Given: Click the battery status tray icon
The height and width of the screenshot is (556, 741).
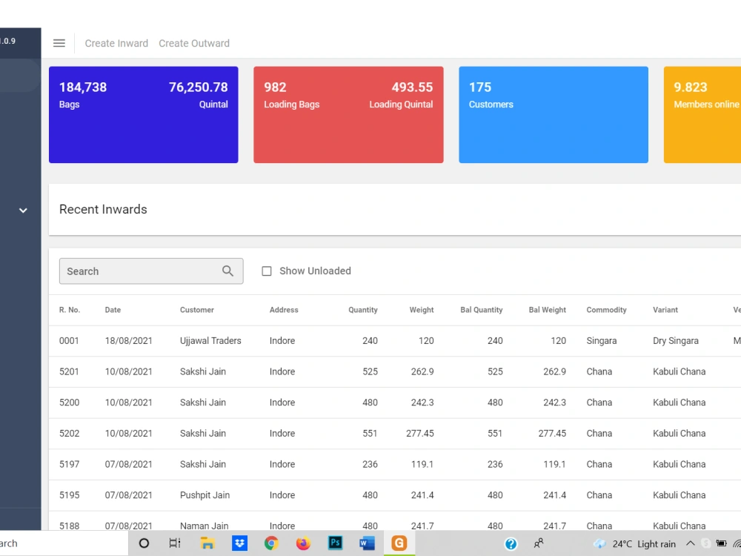Looking at the screenshot, I should tap(721, 543).
